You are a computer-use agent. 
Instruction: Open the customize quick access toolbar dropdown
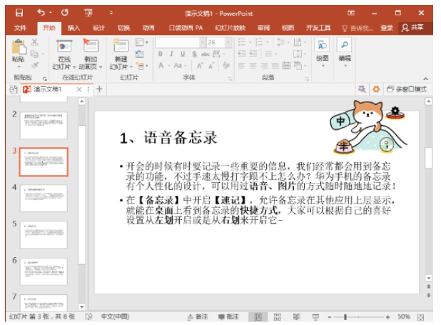click(x=111, y=13)
